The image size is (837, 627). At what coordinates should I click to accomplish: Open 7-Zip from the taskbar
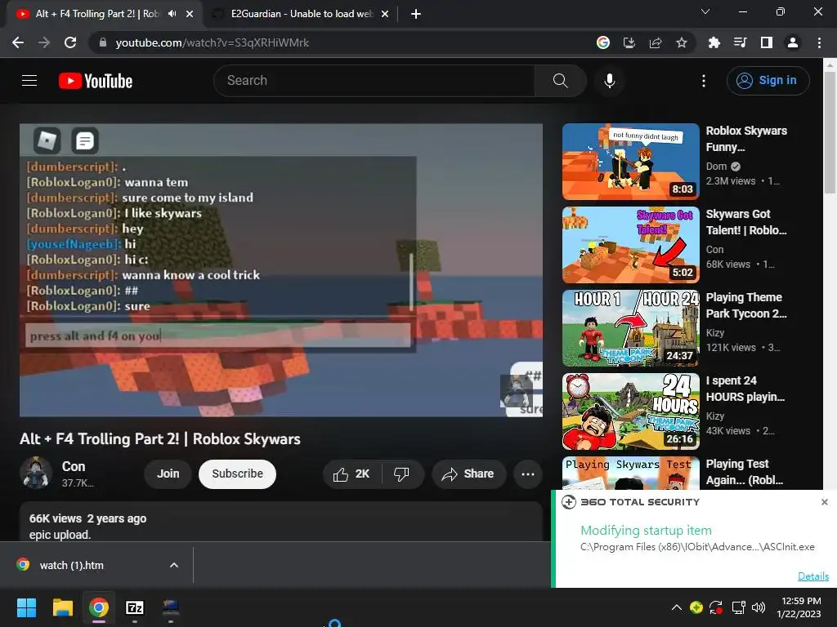click(135, 607)
